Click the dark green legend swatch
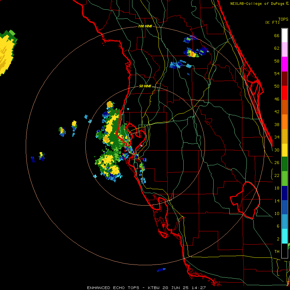 [x=285, y=164]
